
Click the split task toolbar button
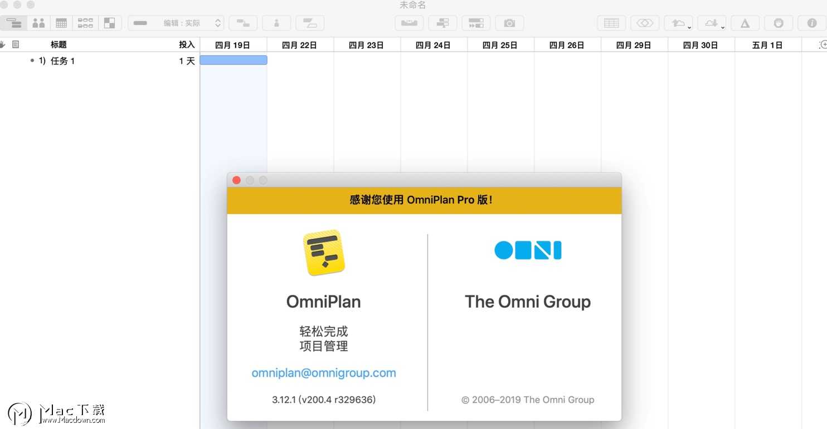pyautogui.click(x=310, y=23)
